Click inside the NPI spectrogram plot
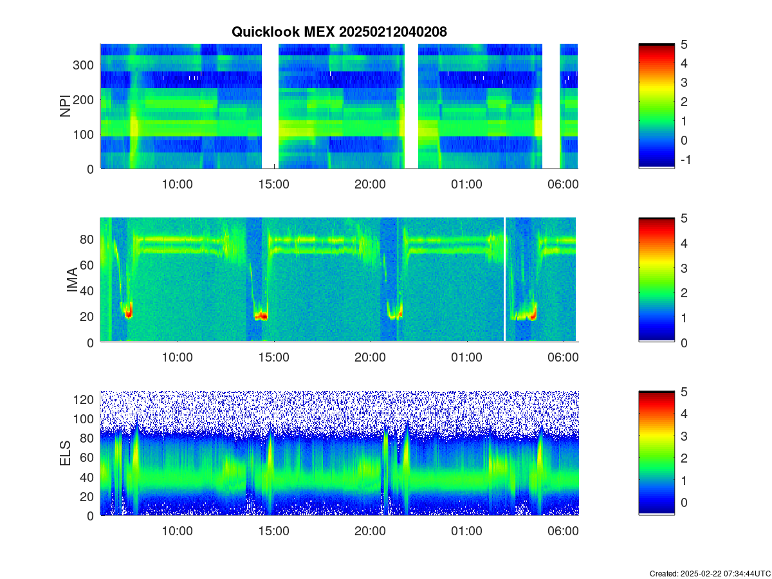 (x=339, y=106)
